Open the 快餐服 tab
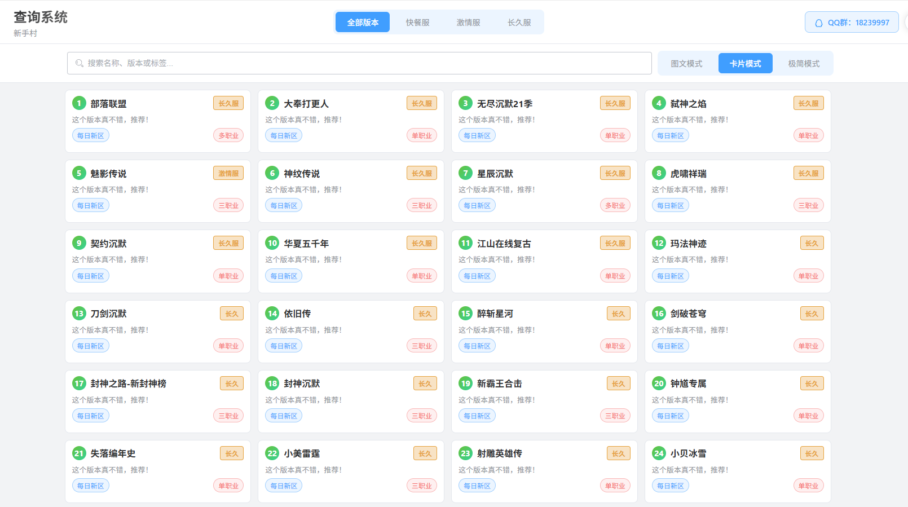The width and height of the screenshot is (908, 507). click(x=417, y=23)
